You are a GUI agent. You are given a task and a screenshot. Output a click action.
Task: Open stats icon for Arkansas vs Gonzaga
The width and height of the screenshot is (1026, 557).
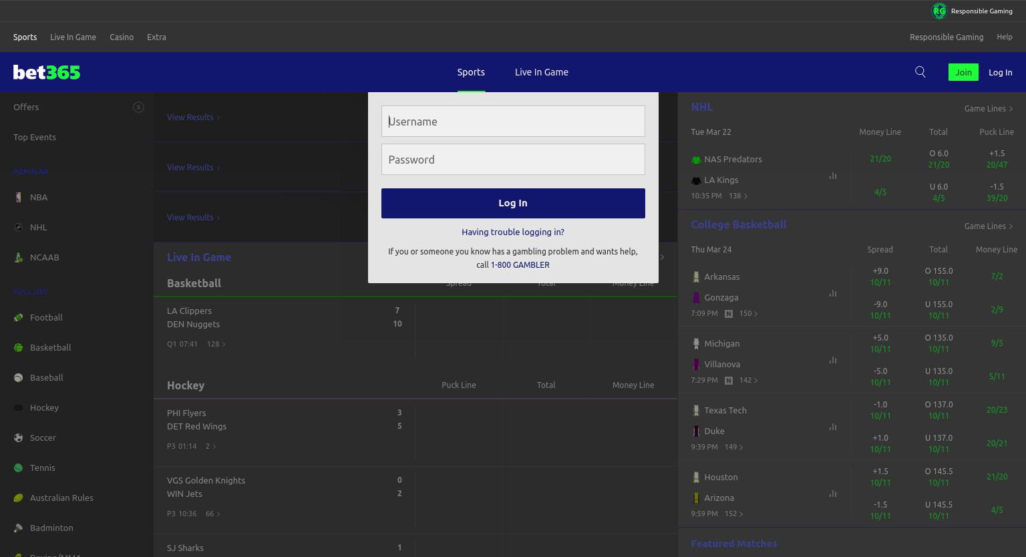pos(833,293)
